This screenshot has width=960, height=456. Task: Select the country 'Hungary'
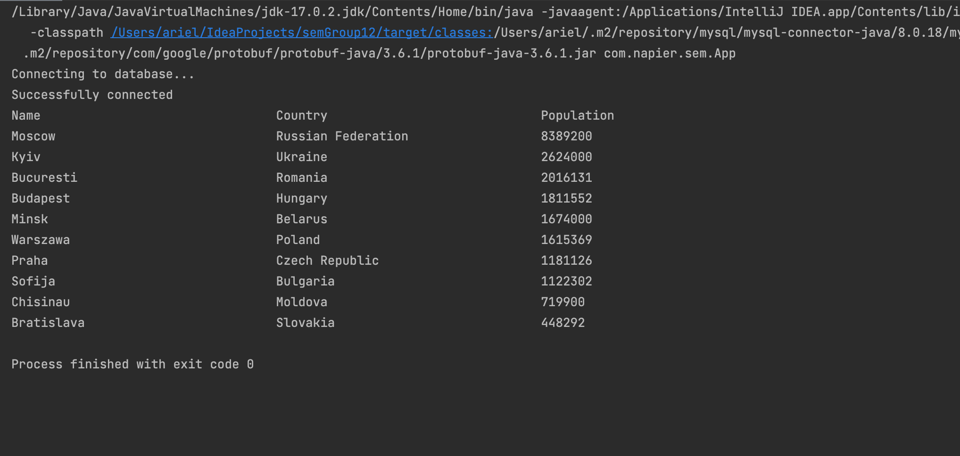(302, 198)
